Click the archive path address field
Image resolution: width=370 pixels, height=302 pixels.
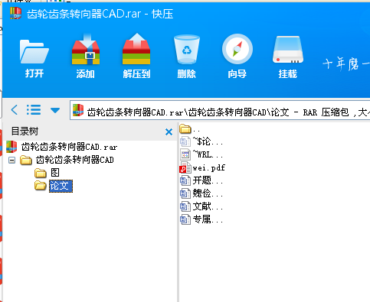(220, 110)
